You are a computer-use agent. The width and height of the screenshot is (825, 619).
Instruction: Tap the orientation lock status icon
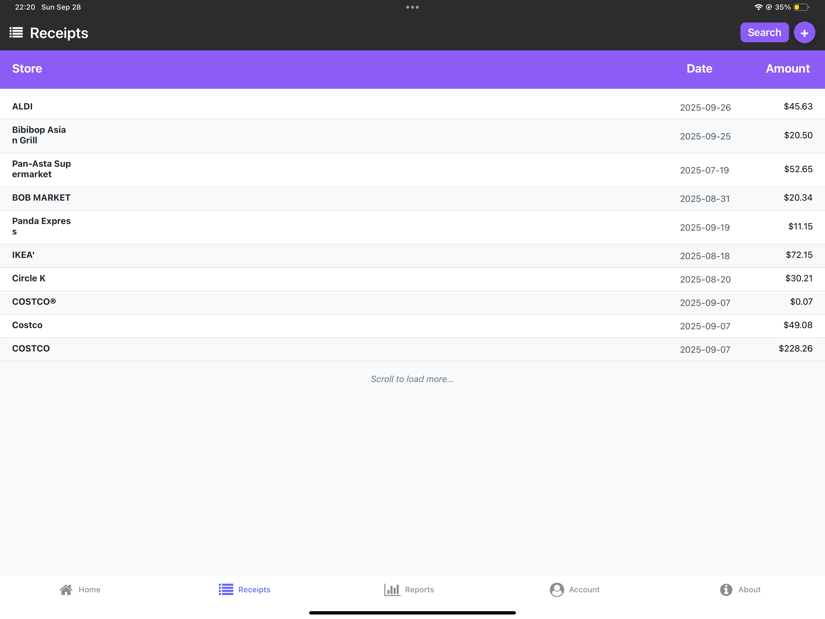point(769,7)
